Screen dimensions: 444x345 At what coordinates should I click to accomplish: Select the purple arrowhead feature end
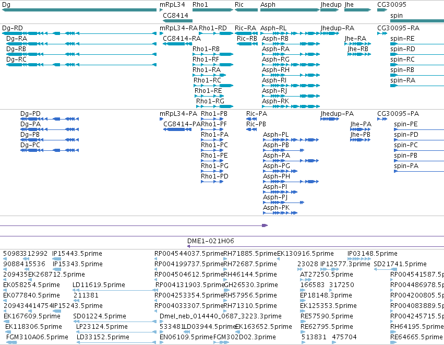click(x=265, y=225)
